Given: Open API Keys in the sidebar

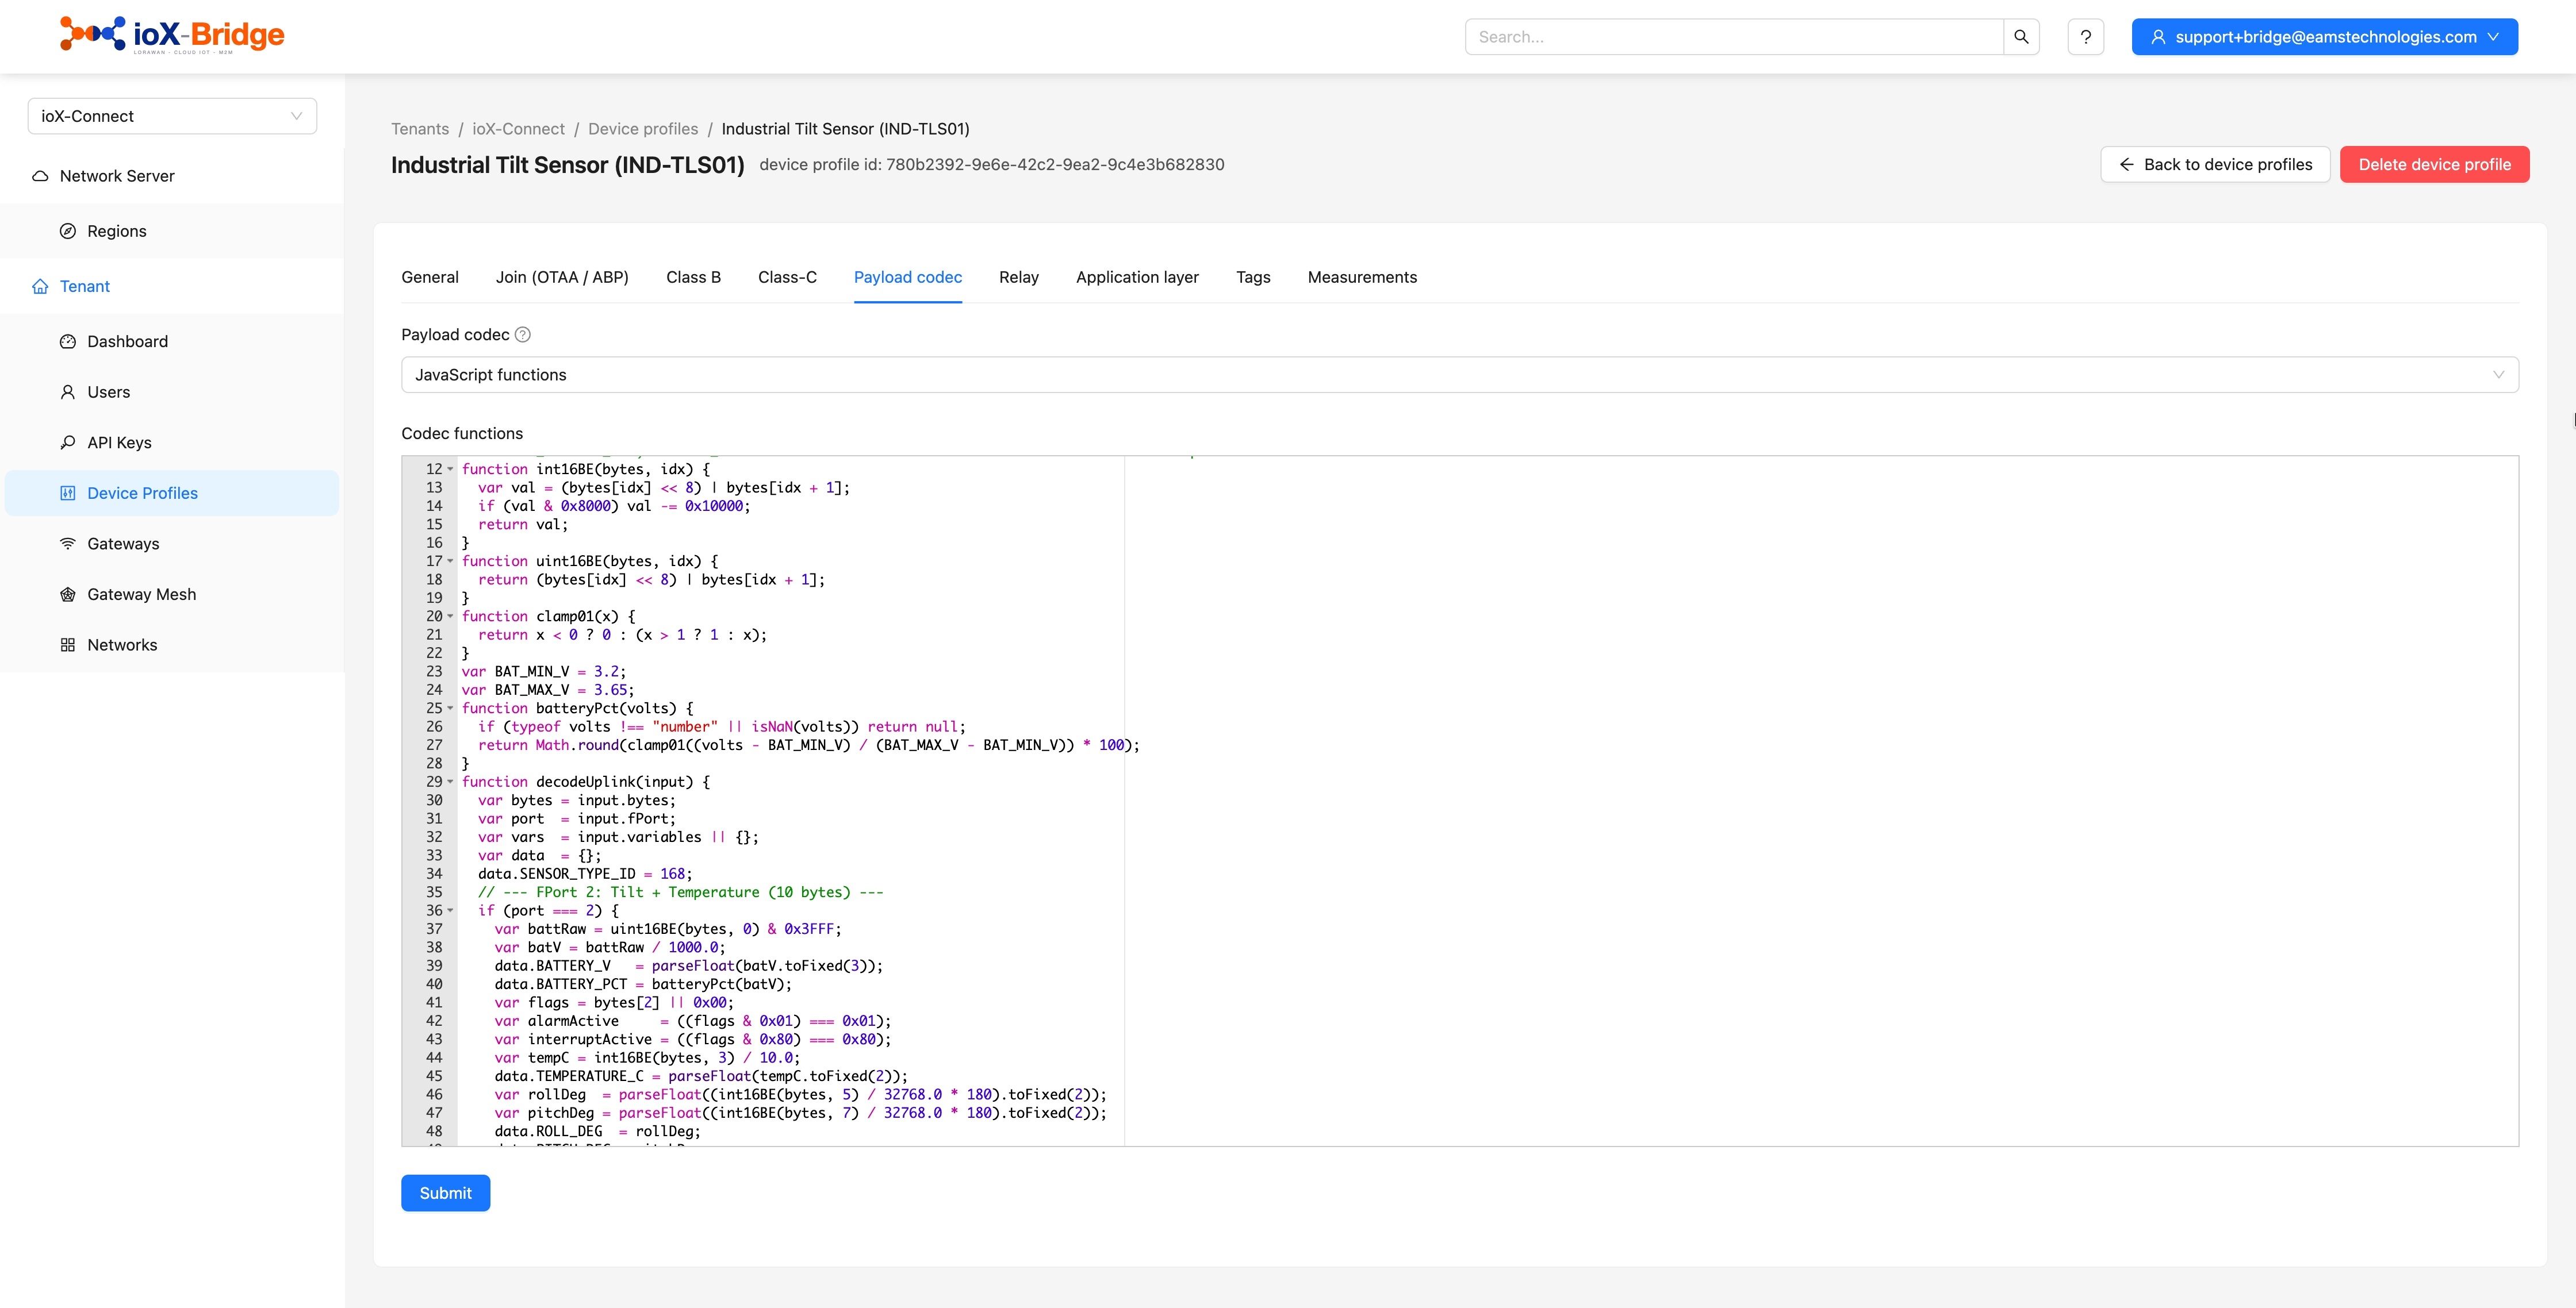Looking at the screenshot, I should pos(172,443).
